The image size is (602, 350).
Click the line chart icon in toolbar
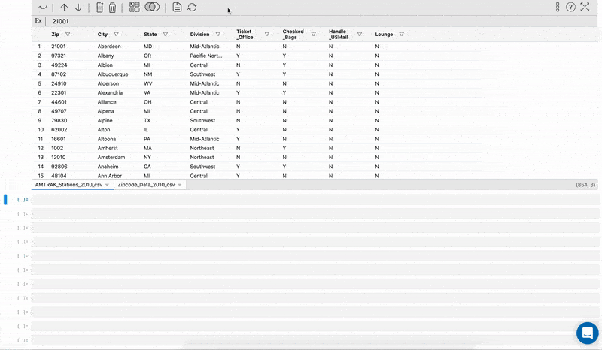point(43,8)
